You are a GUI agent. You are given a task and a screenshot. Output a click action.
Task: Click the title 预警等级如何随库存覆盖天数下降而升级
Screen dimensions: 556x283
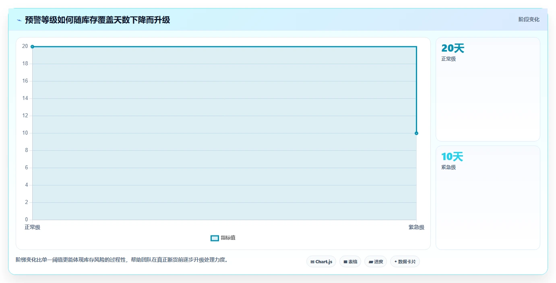coord(97,20)
